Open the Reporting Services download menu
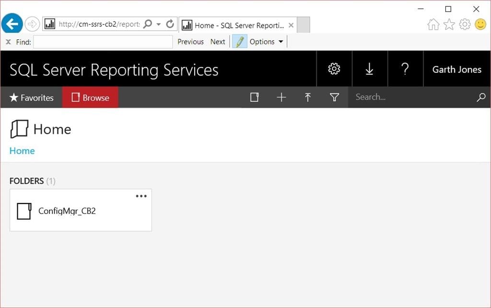Viewport: 491px width, 308px height. (370, 69)
